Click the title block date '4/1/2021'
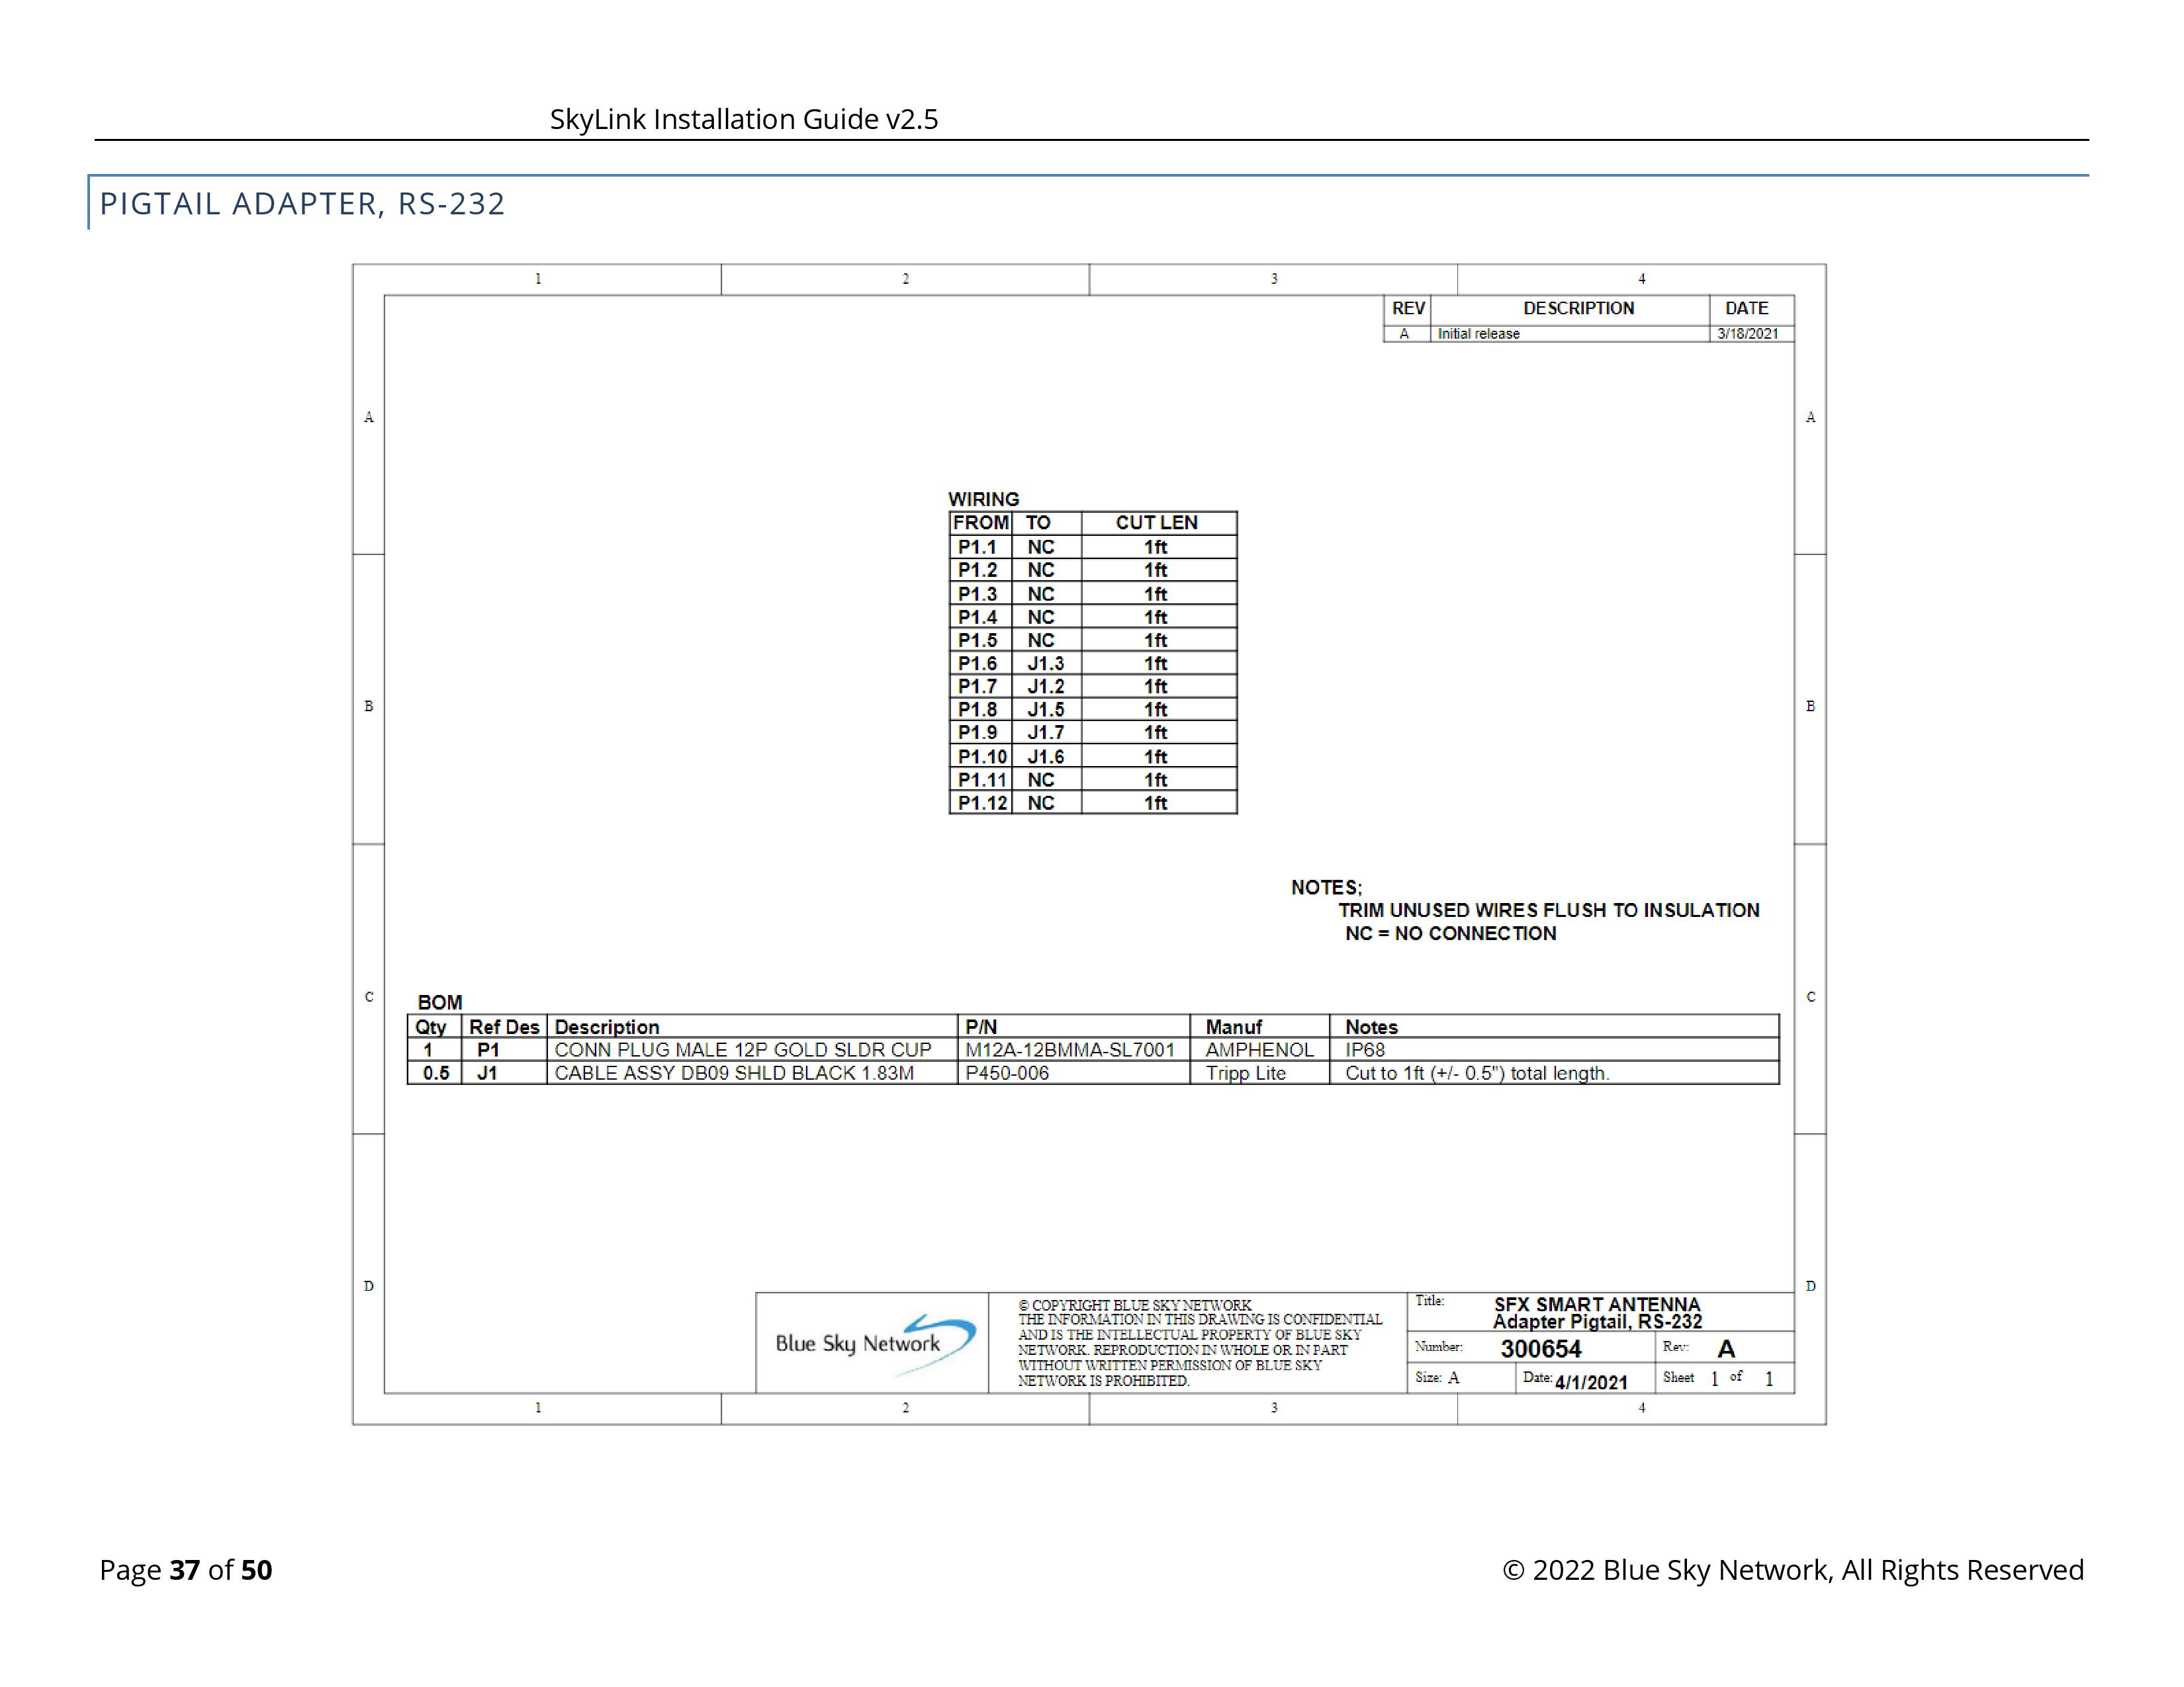This screenshot has width=2184, height=1687. 1591,1382
